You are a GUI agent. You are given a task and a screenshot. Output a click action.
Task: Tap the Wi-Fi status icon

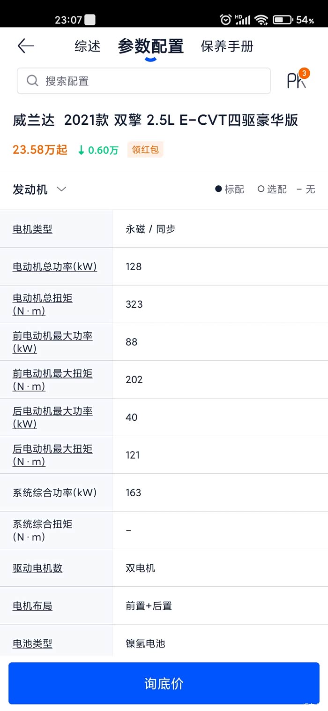pyautogui.click(x=261, y=20)
